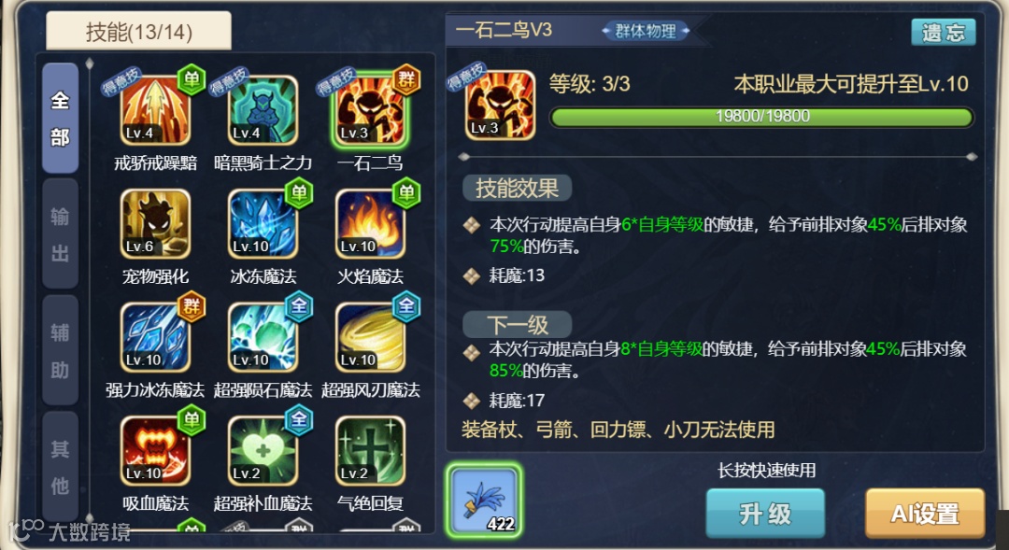Choose the 宠物强化 skill icon
1009x550 pixels.
[155, 224]
